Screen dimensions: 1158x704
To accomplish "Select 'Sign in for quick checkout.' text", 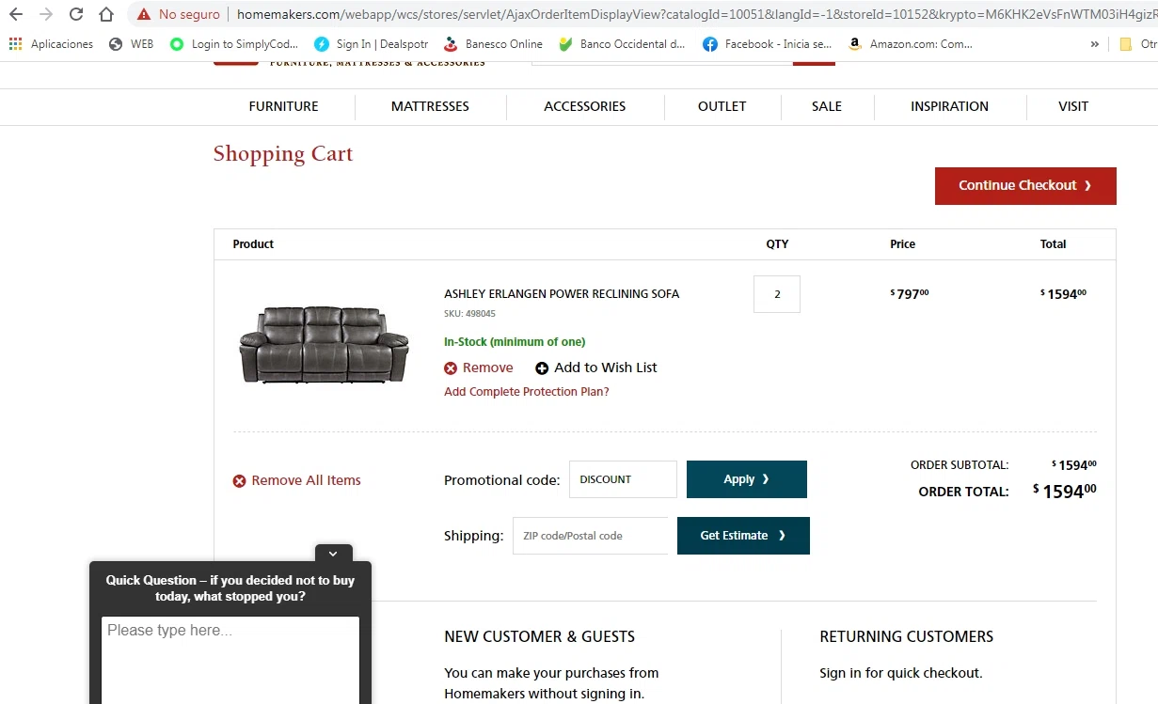I will [901, 673].
